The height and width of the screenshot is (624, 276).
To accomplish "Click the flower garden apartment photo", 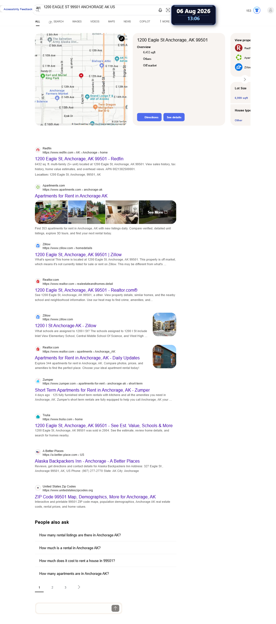I will [x=51, y=212].
